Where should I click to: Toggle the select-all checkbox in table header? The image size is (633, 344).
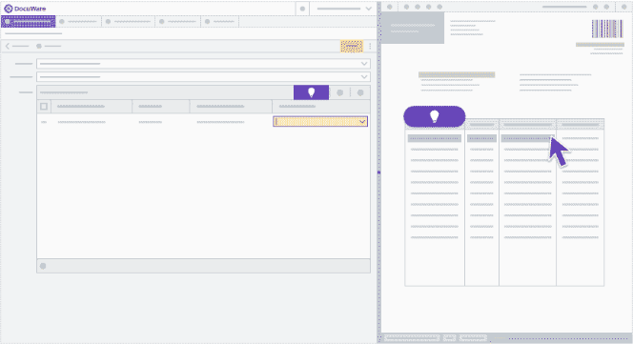pos(44,107)
